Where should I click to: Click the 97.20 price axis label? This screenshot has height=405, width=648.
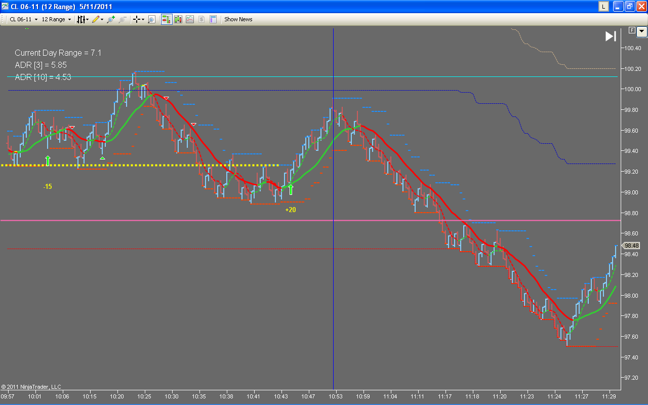[x=632, y=378]
